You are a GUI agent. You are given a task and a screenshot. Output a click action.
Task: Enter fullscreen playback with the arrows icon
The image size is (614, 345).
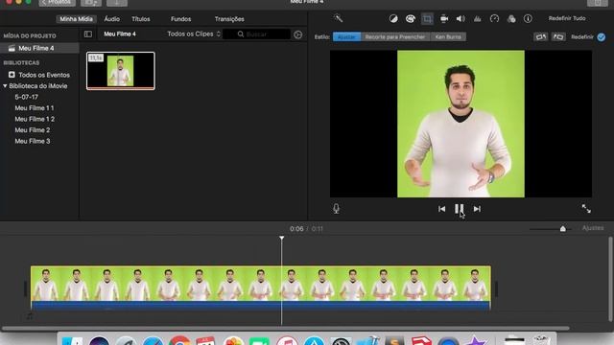click(586, 209)
